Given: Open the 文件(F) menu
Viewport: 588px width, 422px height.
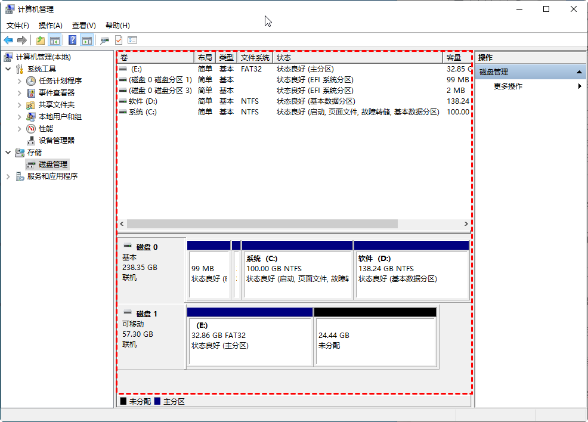Looking at the screenshot, I should pos(18,26).
